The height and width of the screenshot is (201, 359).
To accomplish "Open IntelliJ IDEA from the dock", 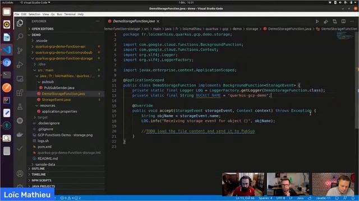I will [7, 100].
